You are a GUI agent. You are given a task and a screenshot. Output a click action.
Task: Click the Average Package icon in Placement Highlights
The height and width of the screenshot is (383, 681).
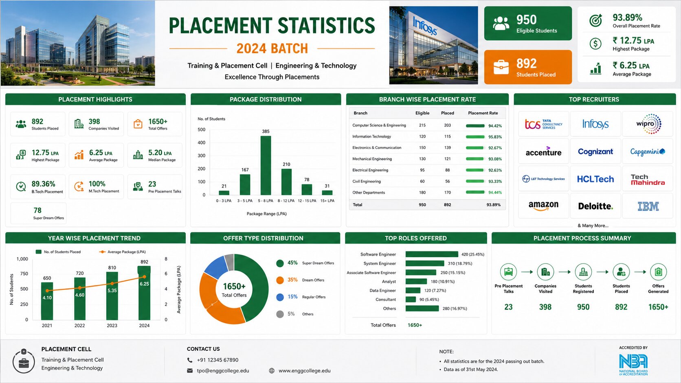point(79,155)
